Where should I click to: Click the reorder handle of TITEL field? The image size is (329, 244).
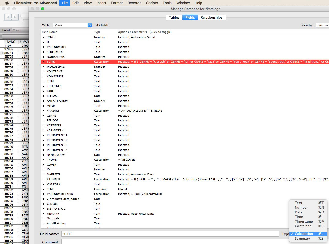(x=43, y=81)
